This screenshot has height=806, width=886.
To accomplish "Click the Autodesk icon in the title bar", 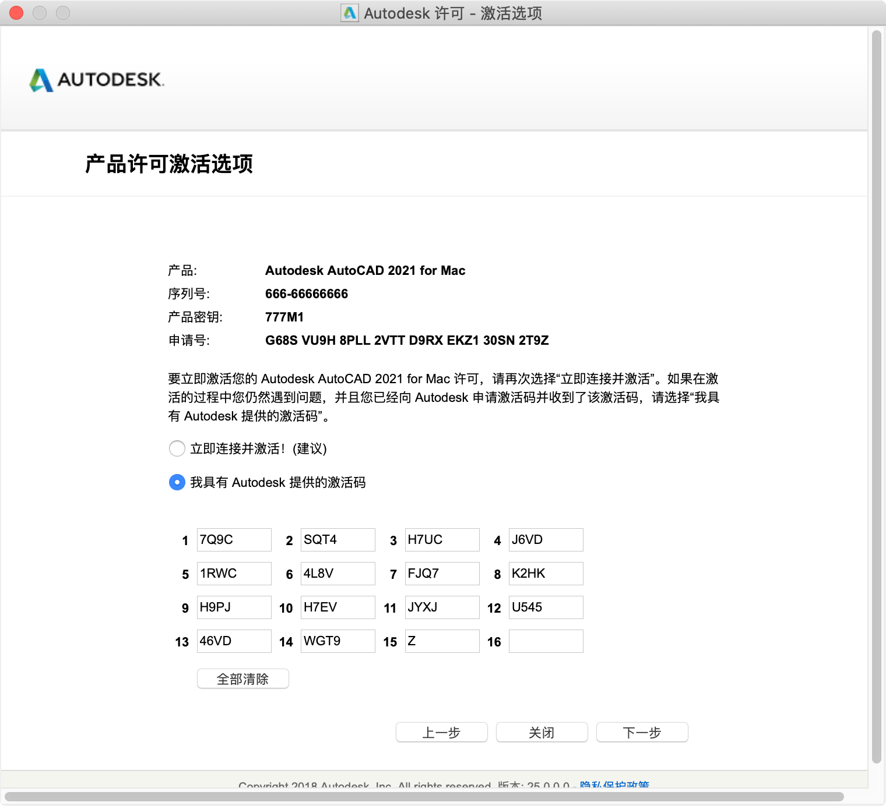I will [350, 13].
